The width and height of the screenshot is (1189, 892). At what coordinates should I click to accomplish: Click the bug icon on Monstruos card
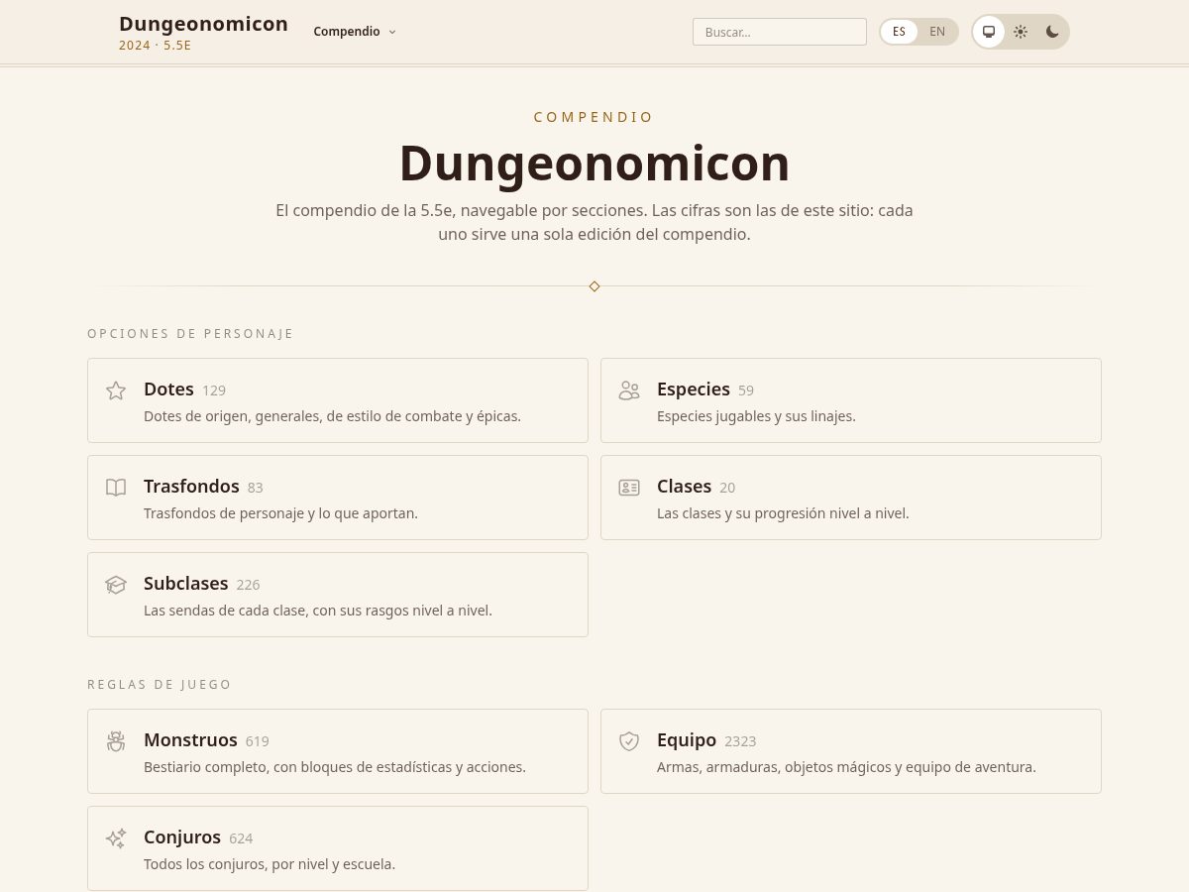116,741
